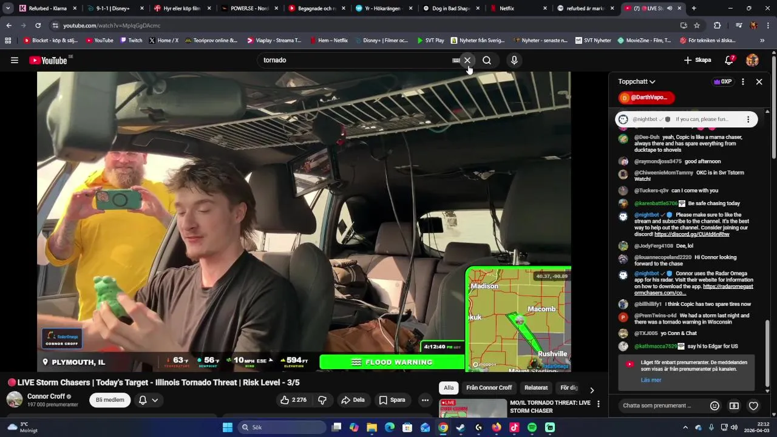Screen dimensions: 777x437
Task: Like the video with thumbs up
Action: pos(293,400)
